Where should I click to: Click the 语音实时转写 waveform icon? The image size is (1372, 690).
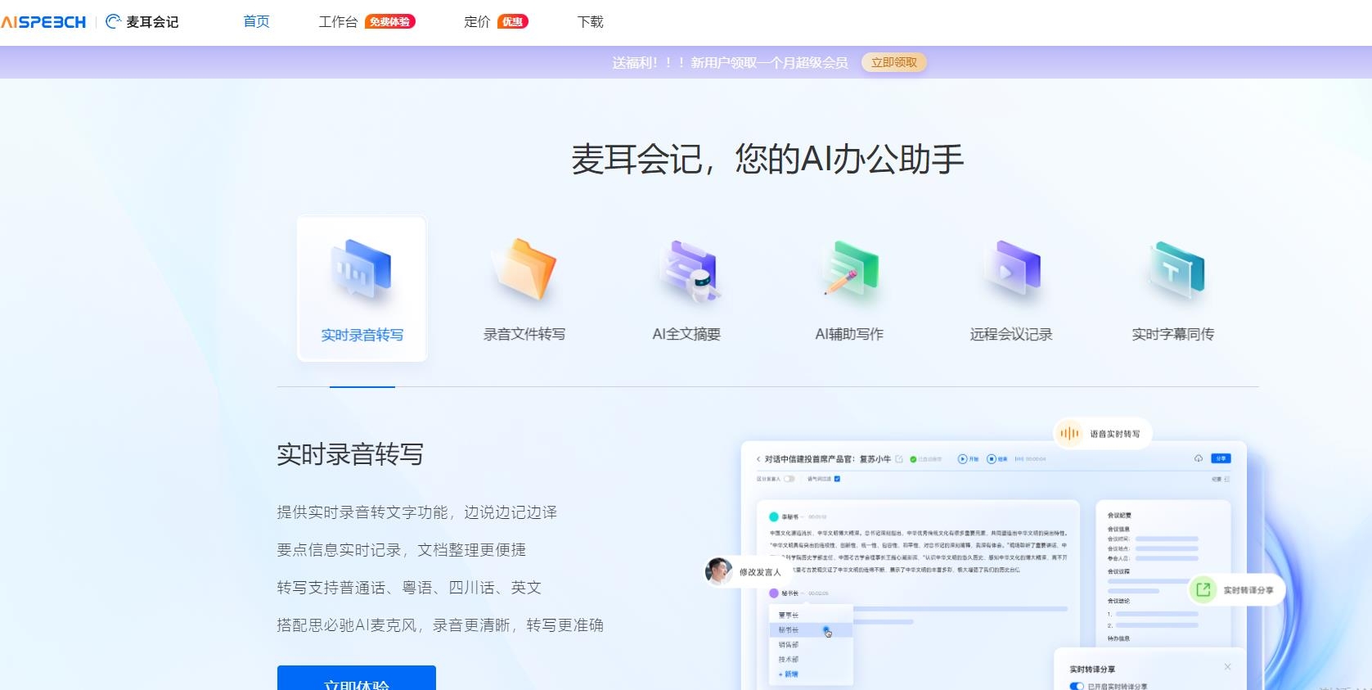pos(1069,433)
